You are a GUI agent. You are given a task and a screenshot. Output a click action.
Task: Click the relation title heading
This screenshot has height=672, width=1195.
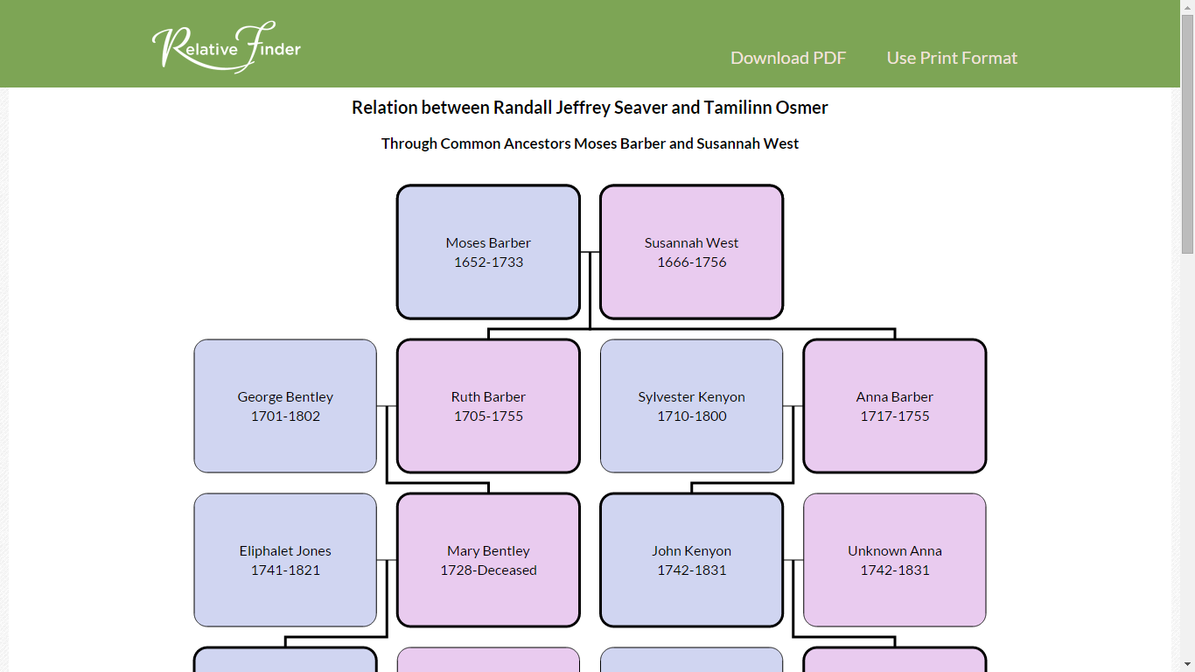pyautogui.click(x=590, y=107)
